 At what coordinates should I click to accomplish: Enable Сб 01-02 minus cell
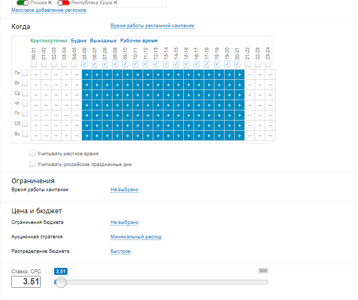tap(46, 125)
